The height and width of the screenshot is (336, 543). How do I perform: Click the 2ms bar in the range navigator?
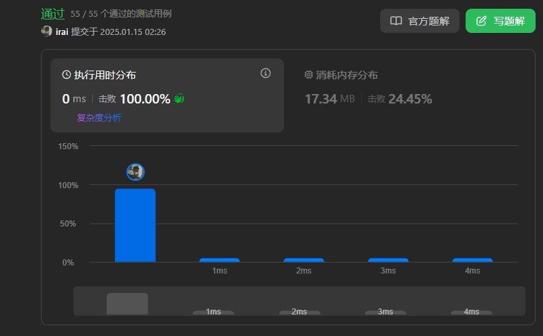299,312
